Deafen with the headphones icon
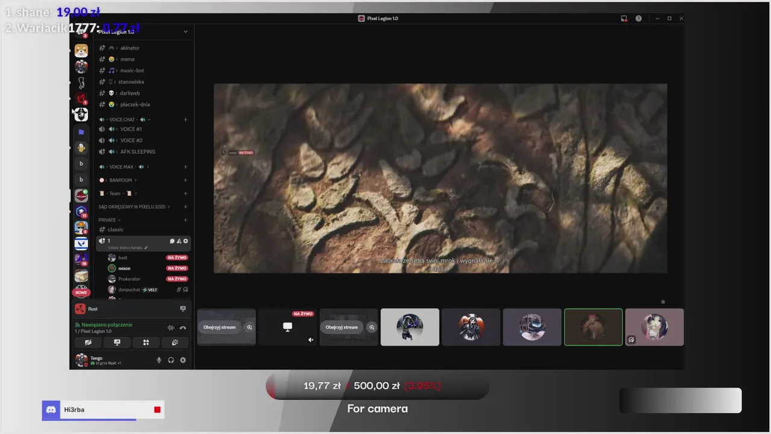Image resolution: width=771 pixels, height=434 pixels. [x=171, y=360]
